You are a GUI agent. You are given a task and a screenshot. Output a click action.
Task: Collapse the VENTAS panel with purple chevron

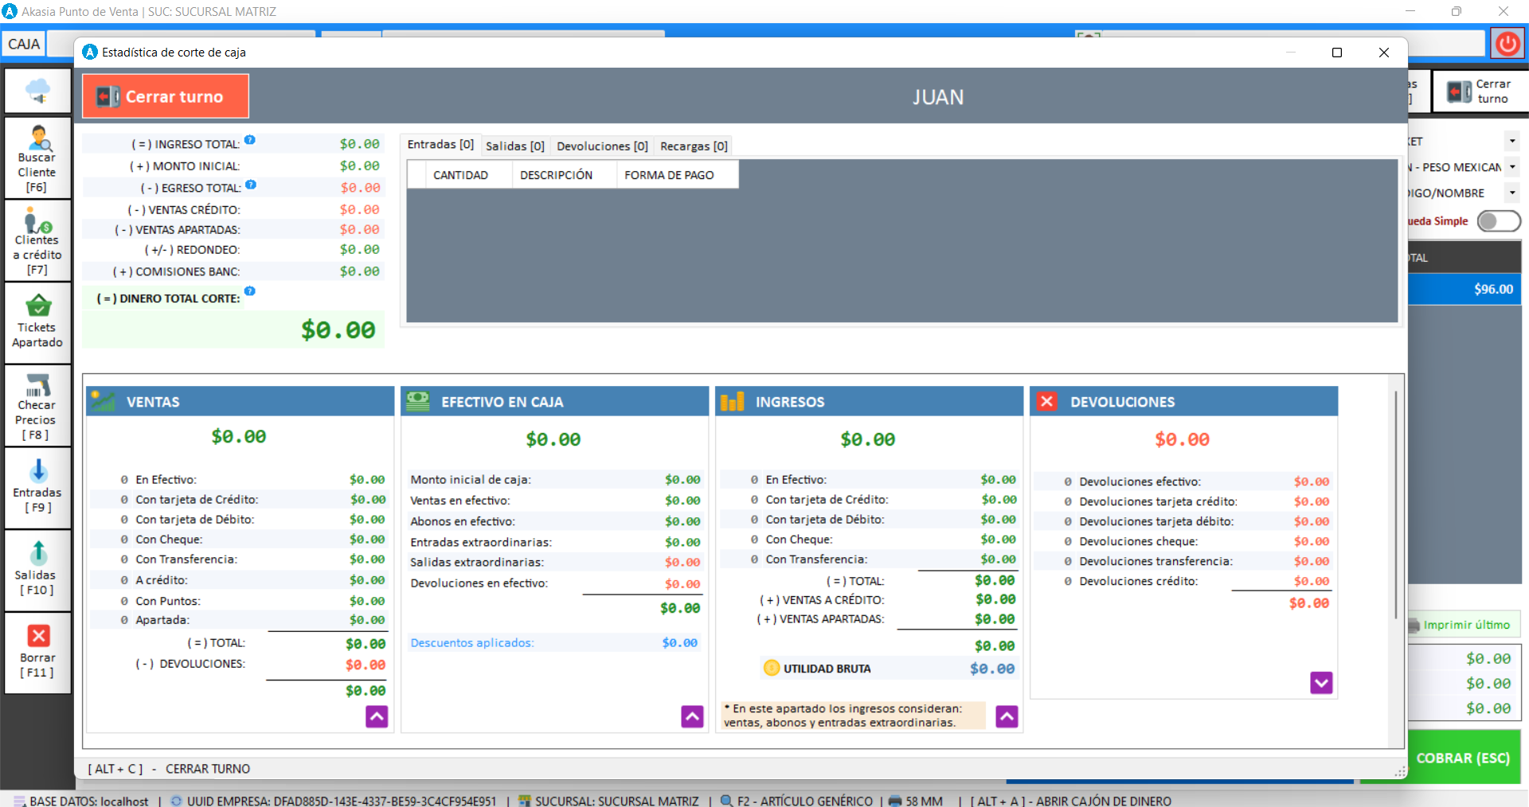pyautogui.click(x=377, y=717)
